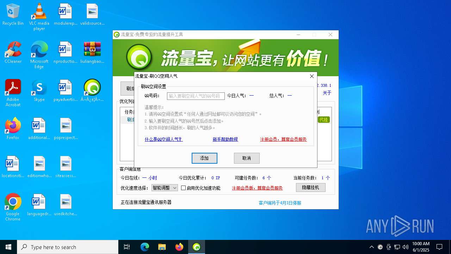Image resolution: width=451 pixels, height=254 pixels.
Task: Click the 隐藏挂机 button
Action: 310,188
